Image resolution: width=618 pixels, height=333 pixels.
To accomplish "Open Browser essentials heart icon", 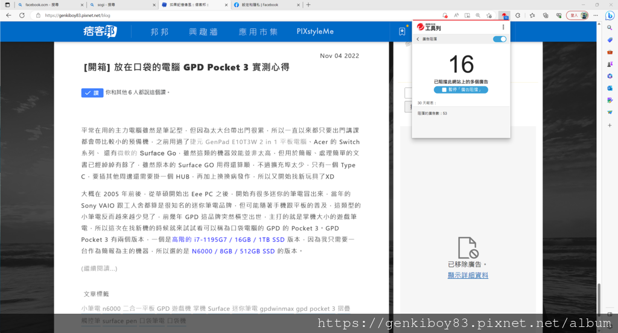I will 559,15.
